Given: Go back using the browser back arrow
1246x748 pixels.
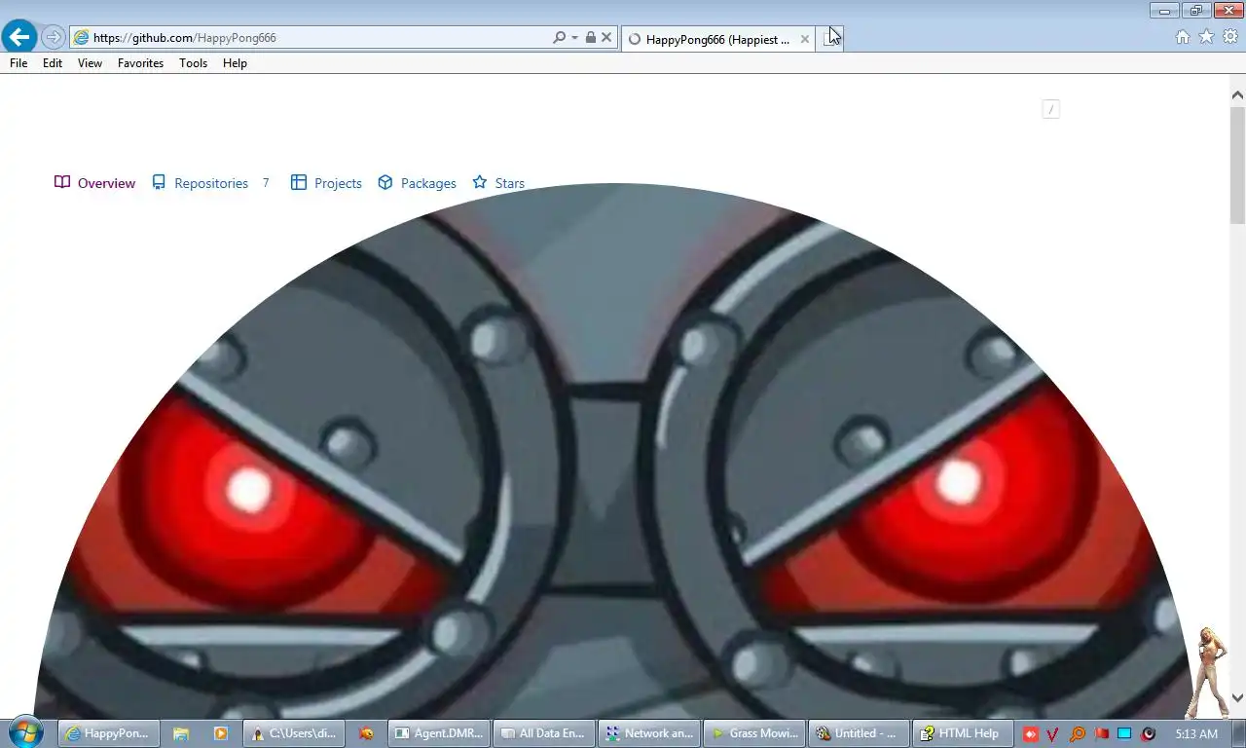Looking at the screenshot, I should click(x=19, y=37).
